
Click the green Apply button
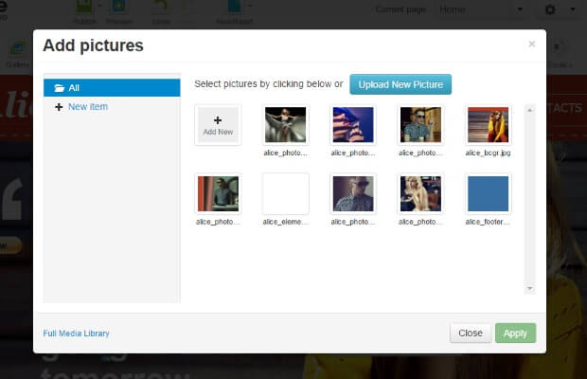point(515,333)
